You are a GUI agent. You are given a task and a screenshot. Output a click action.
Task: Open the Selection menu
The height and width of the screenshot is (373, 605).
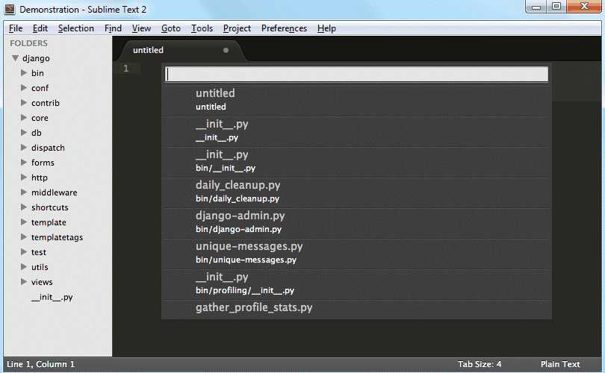click(76, 28)
